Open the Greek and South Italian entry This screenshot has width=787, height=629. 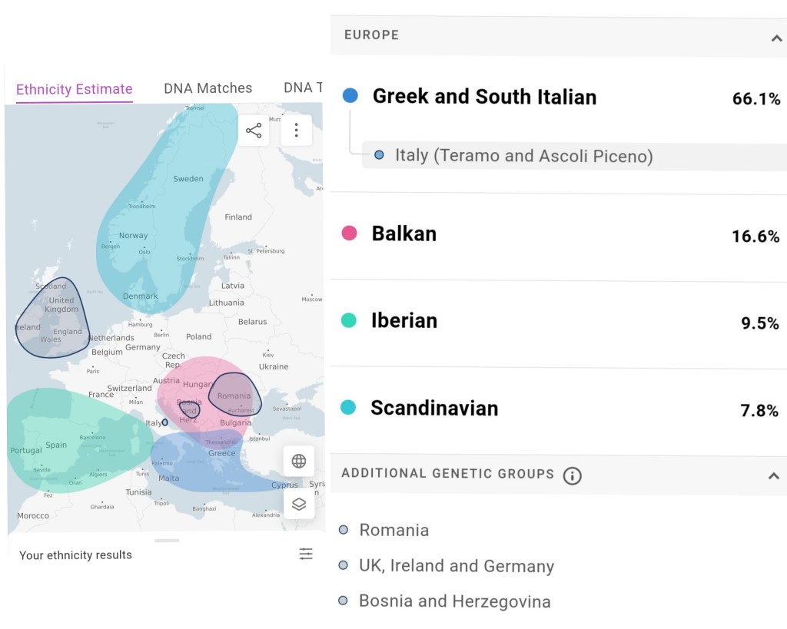point(484,97)
